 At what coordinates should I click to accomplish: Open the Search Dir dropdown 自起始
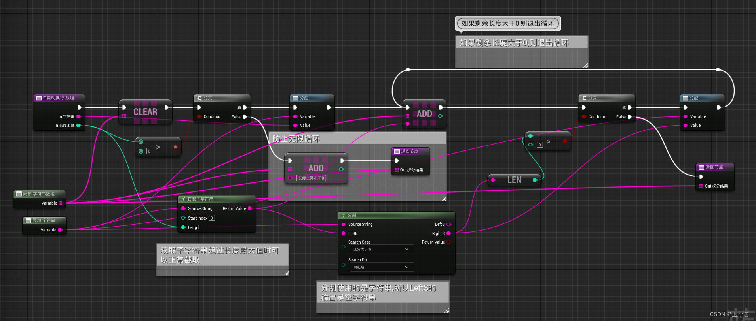click(x=382, y=267)
